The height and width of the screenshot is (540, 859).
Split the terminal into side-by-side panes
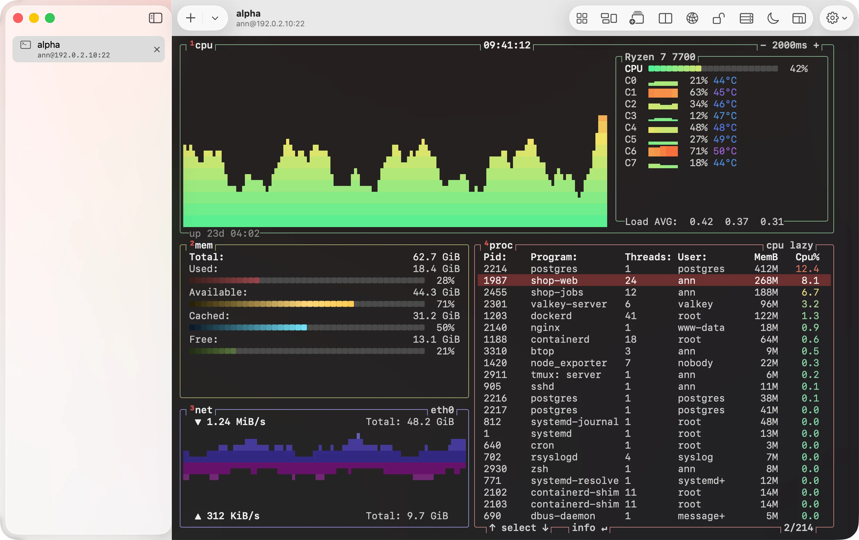pos(665,18)
